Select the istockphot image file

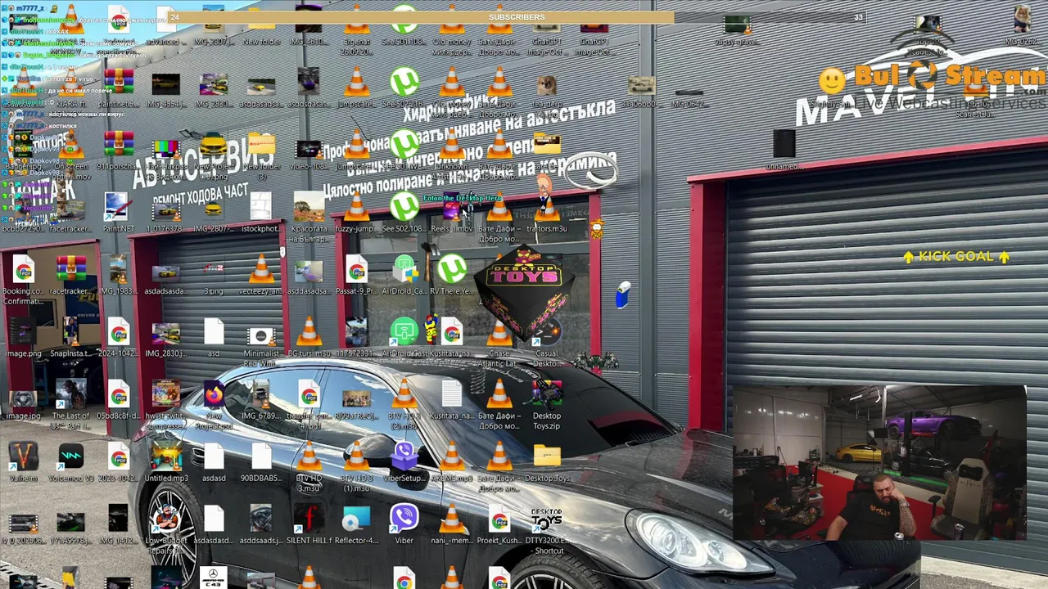(261, 213)
